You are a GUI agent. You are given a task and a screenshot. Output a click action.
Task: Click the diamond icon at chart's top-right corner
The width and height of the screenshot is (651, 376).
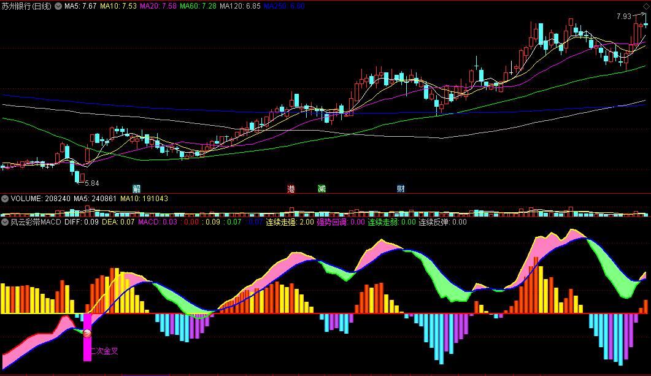(x=645, y=6)
